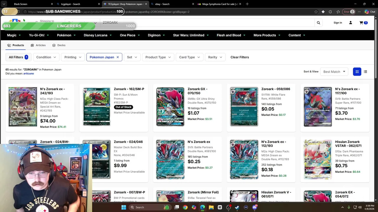Expand the Card Type filter dropdown

tap(189, 57)
